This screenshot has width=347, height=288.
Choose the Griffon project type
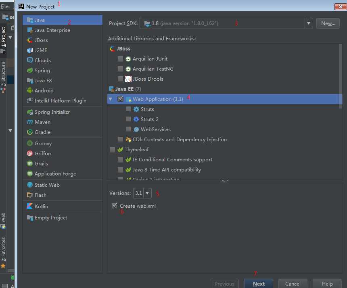(x=63, y=154)
